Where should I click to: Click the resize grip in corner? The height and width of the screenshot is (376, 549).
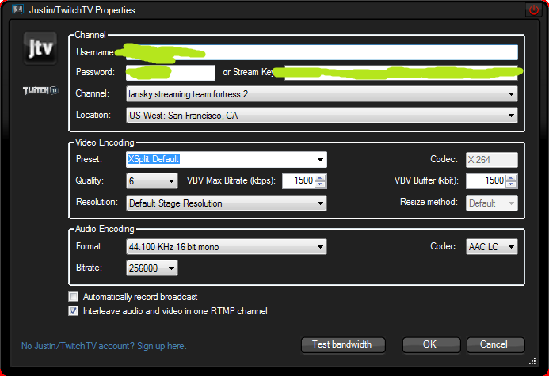[x=532, y=361]
